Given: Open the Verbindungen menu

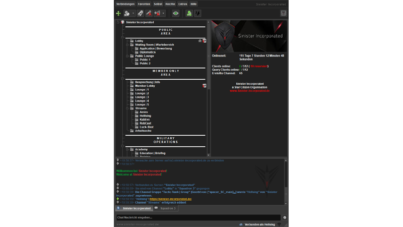Looking at the screenshot, I should pyautogui.click(x=125, y=4).
